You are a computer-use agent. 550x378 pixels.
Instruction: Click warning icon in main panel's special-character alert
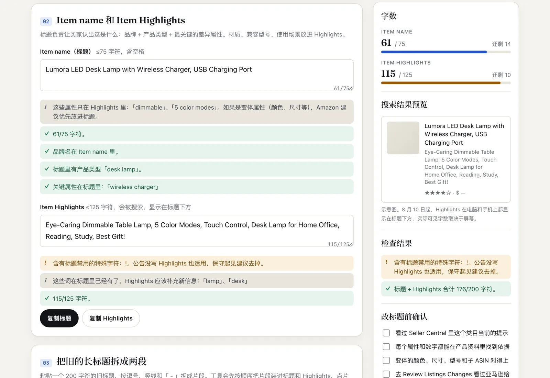coord(45,263)
